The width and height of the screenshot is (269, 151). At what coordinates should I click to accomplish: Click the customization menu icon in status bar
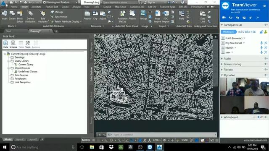click(x=217, y=140)
